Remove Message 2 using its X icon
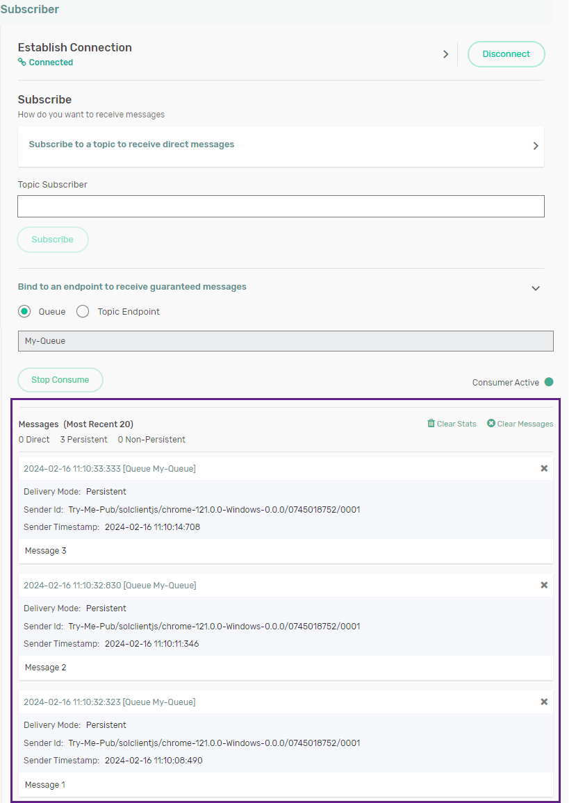The image size is (576, 803). pyautogui.click(x=544, y=586)
